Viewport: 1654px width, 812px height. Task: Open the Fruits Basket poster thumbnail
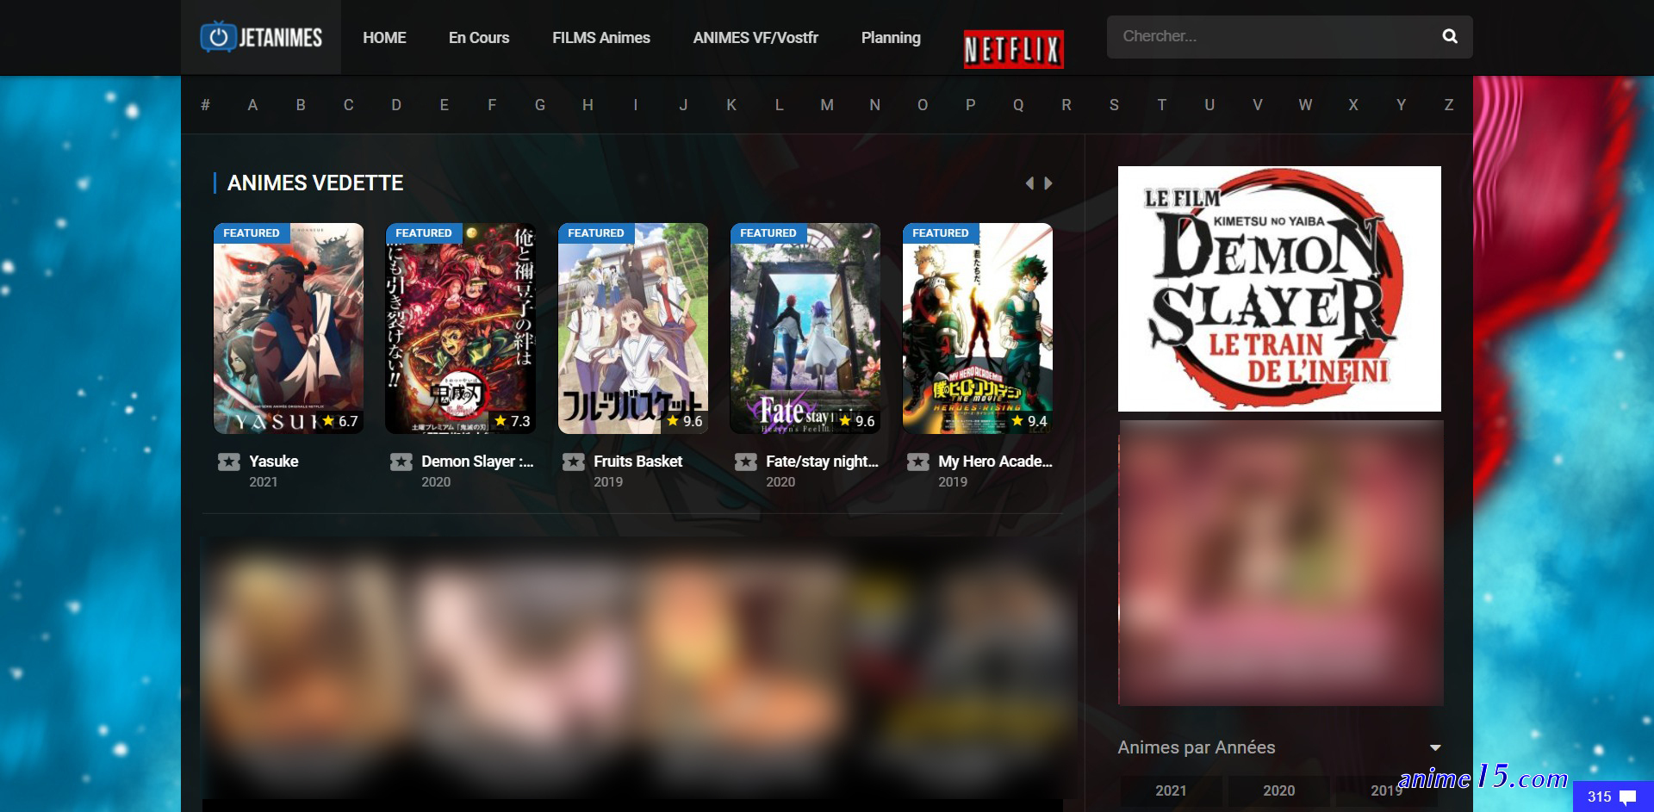pyautogui.click(x=633, y=328)
